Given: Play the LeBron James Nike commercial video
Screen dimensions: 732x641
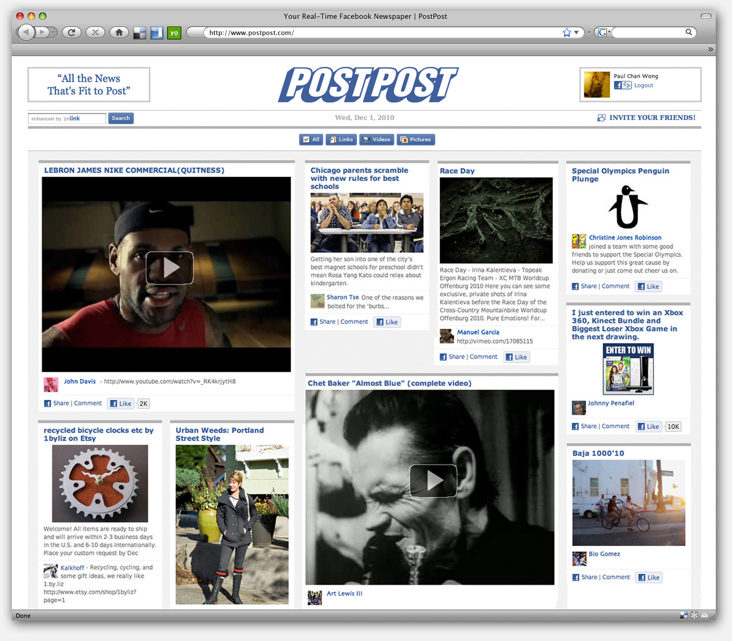Looking at the screenshot, I should [x=169, y=268].
